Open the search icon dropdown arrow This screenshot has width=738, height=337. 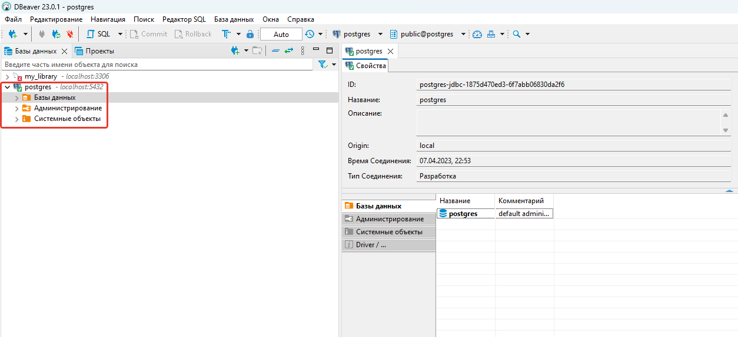[x=527, y=34]
